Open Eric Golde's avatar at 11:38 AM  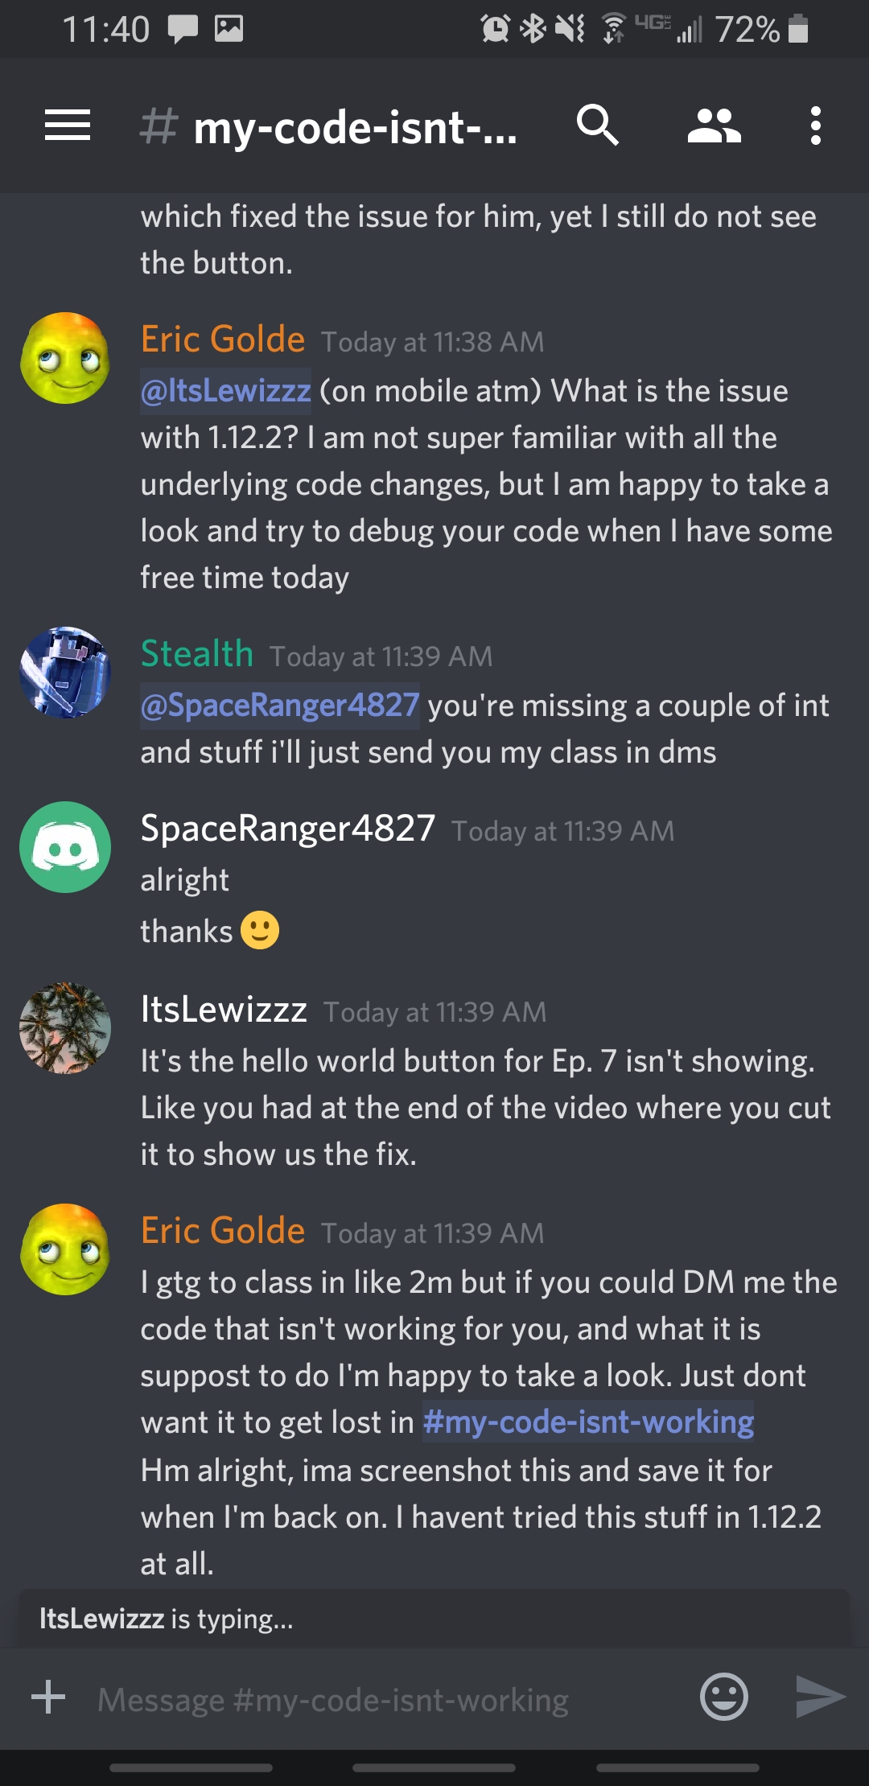click(x=65, y=358)
